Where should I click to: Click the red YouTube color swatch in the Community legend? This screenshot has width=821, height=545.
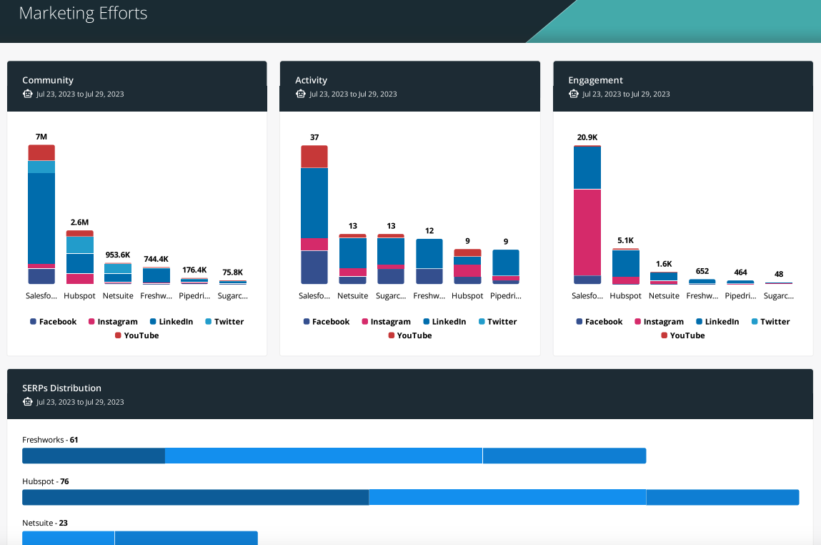coord(118,335)
